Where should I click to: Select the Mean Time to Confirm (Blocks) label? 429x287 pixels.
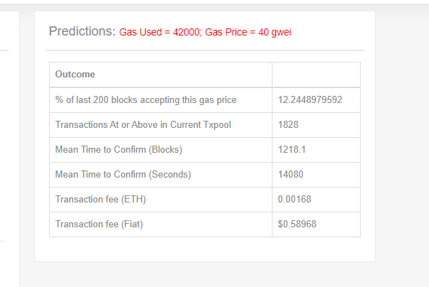(119, 150)
